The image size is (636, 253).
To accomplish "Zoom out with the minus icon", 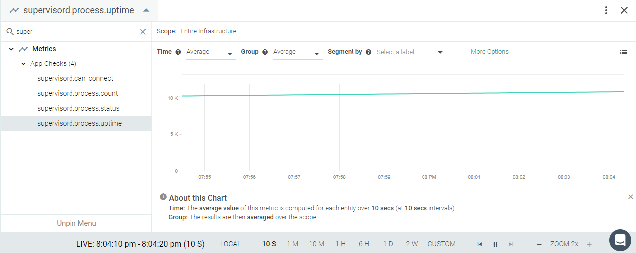I will tap(539, 244).
